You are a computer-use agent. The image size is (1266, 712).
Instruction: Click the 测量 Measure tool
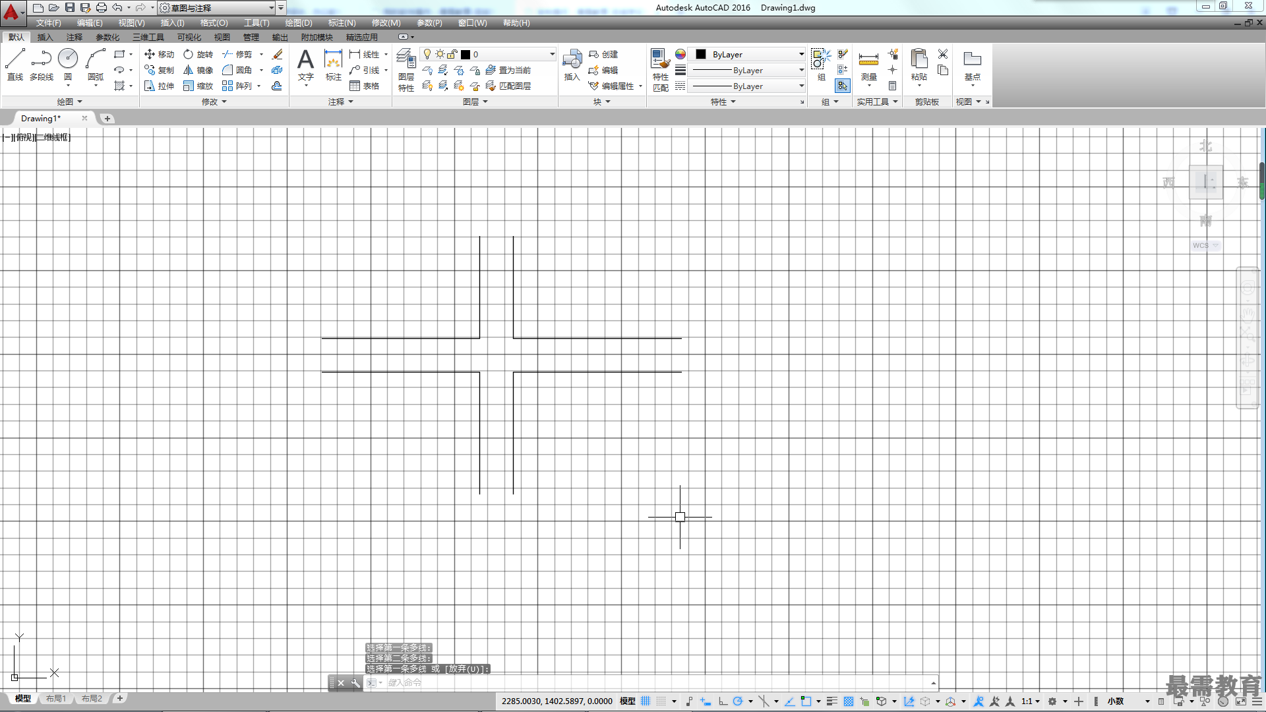868,66
